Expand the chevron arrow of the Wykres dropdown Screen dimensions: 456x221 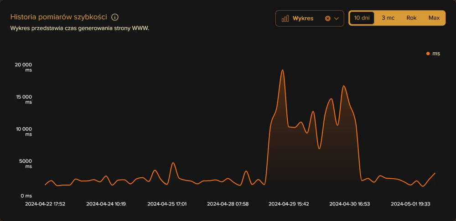[337, 19]
